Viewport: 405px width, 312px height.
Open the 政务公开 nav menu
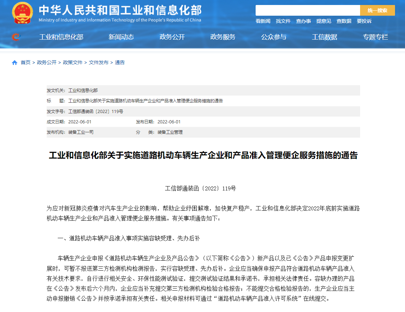[172, 37]
